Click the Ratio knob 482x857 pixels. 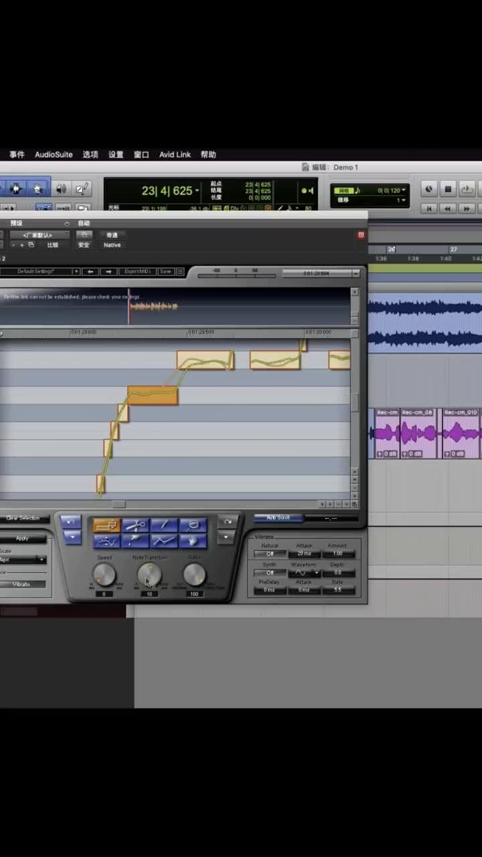194,574
